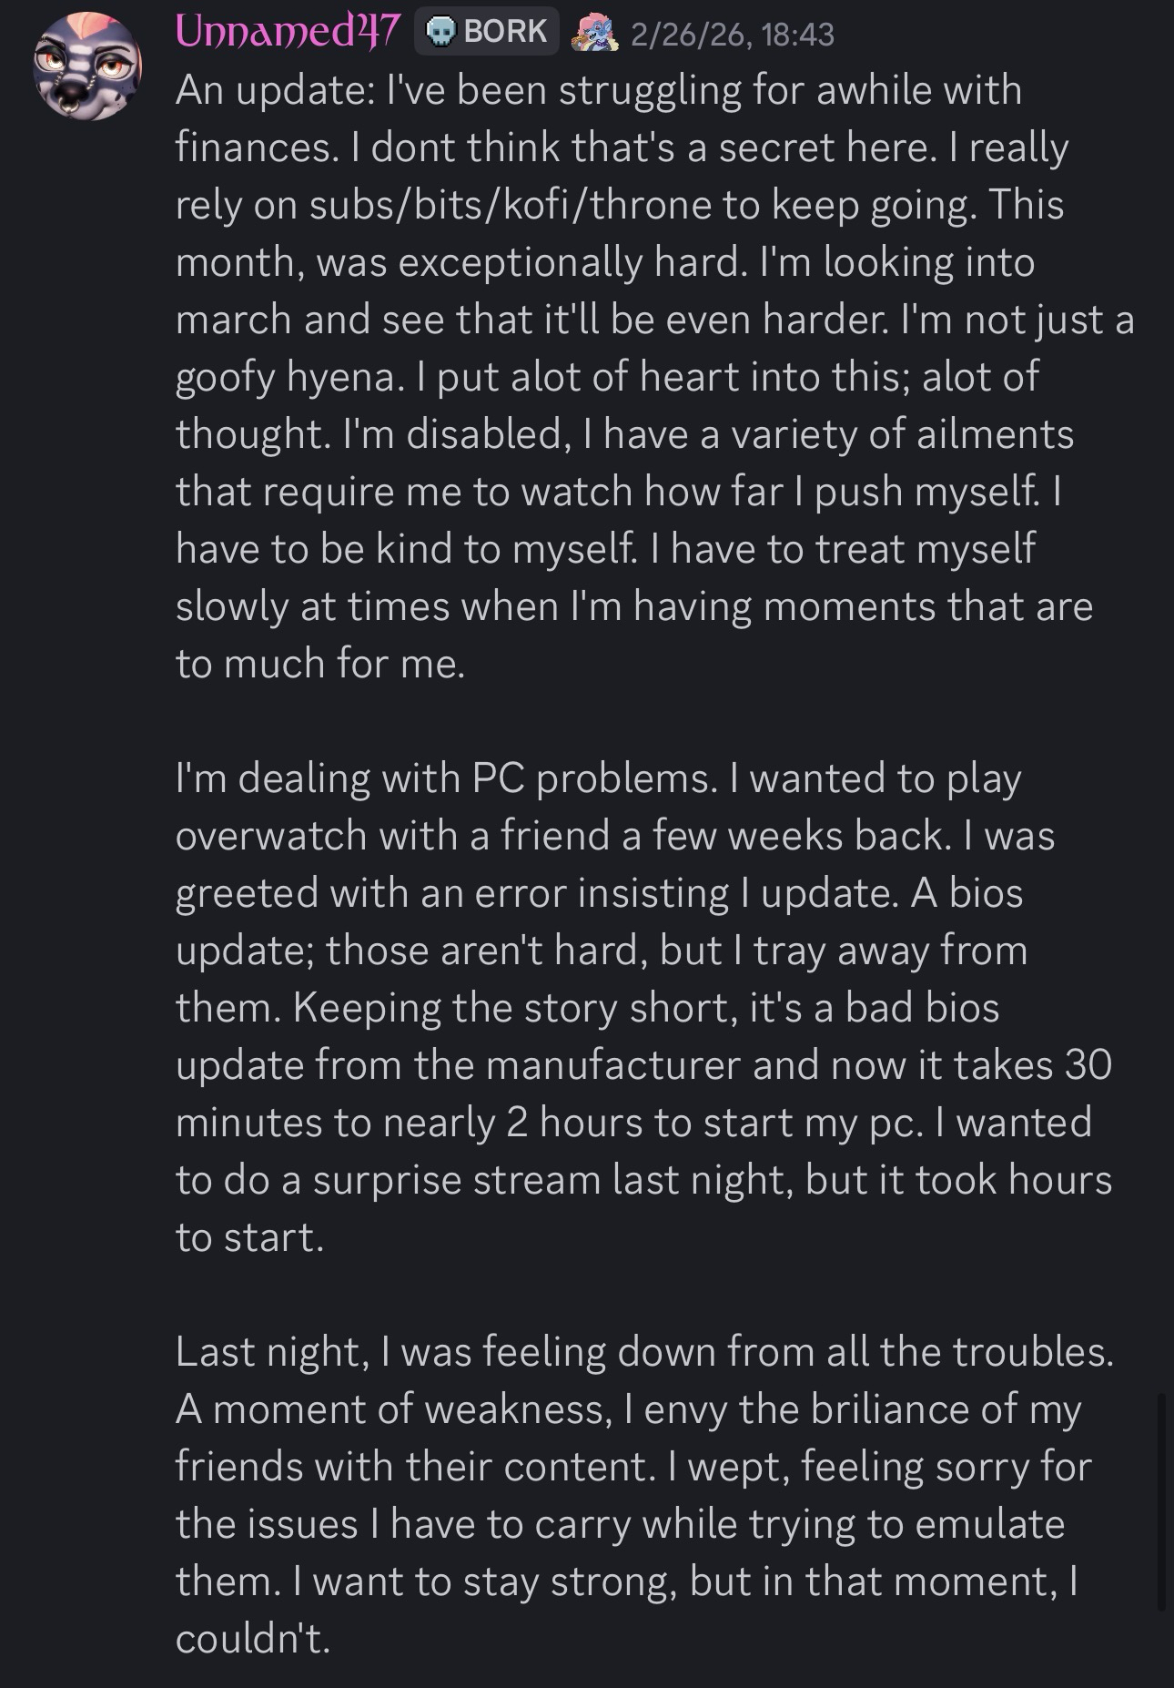Screen dimensions: 1174x1688
Task: Click the words 'surprise stream' in the message
Action: (457, 1180)
